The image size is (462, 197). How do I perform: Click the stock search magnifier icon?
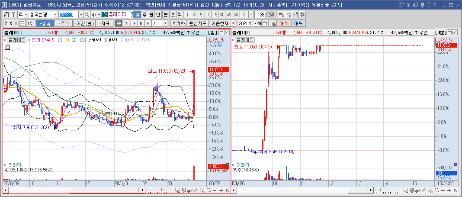87,15
